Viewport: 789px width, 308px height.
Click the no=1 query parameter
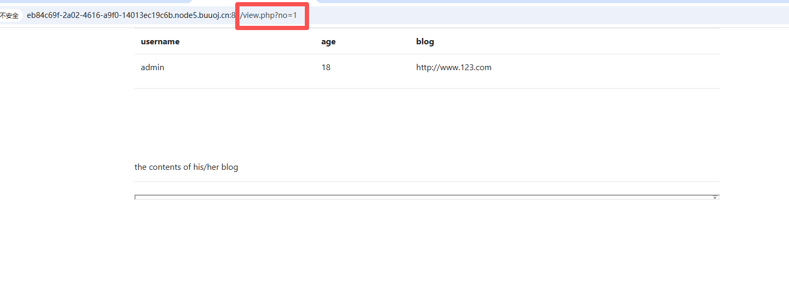[x=287, y=15]
